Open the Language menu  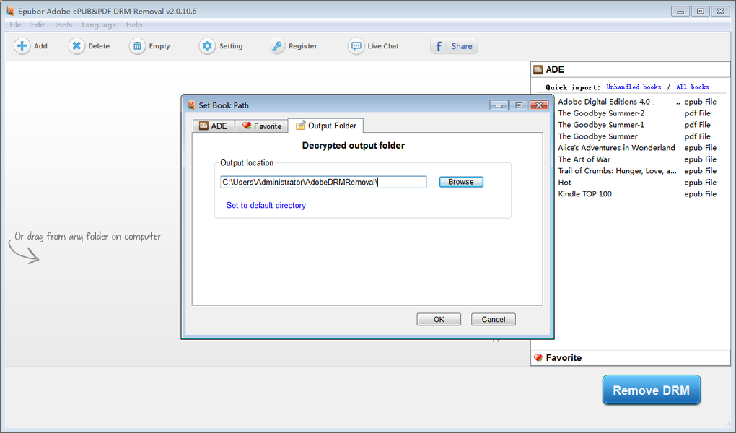tap(99, 25)
